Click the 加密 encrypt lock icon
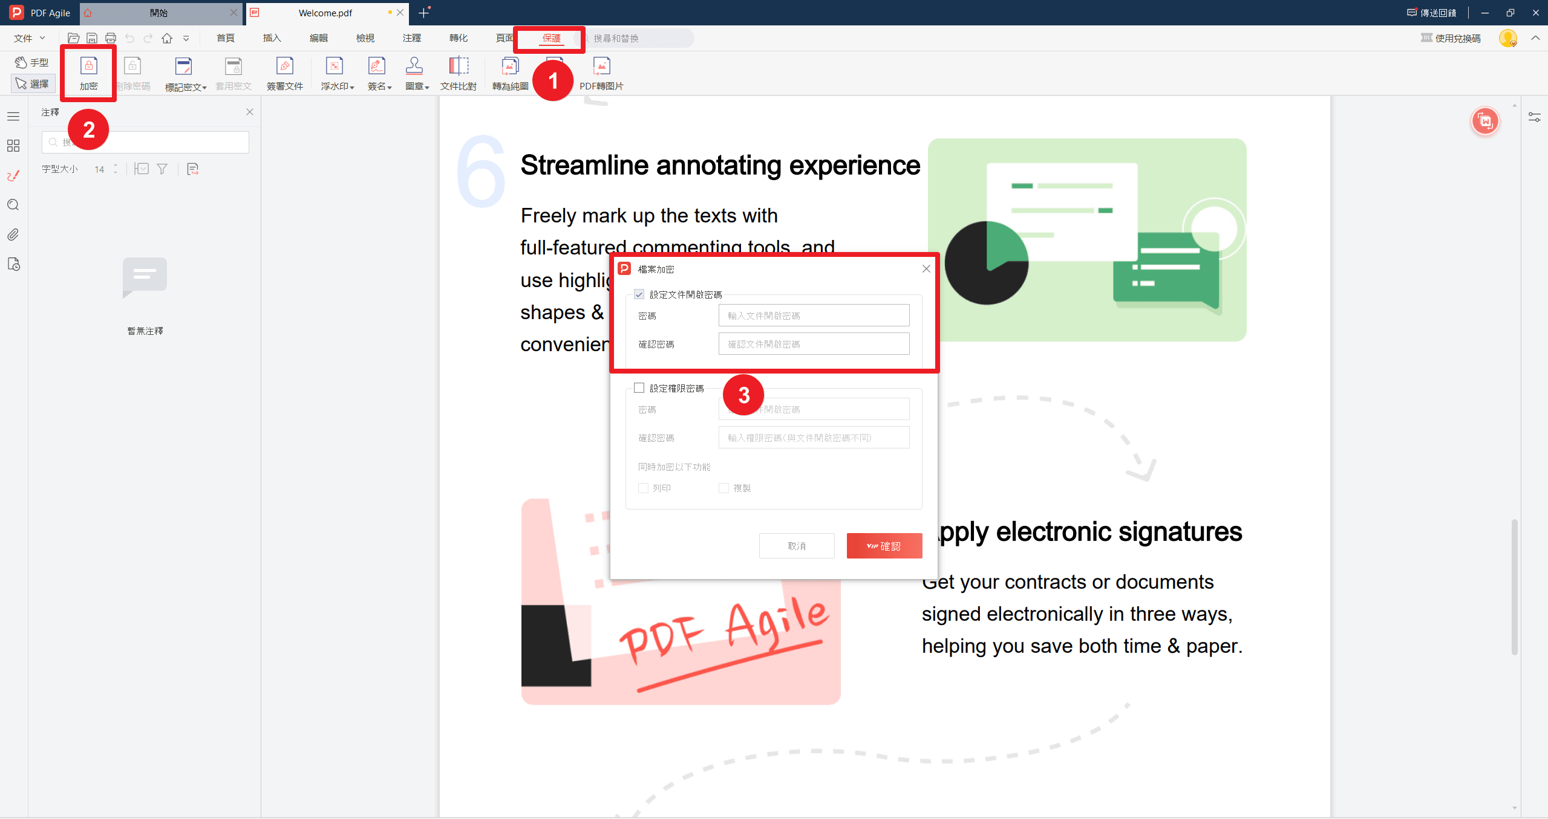The image size is (1548, 819). pos(88,66)
